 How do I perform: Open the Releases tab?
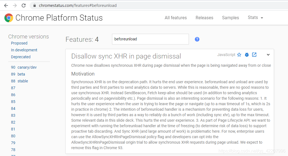point(204,18)
